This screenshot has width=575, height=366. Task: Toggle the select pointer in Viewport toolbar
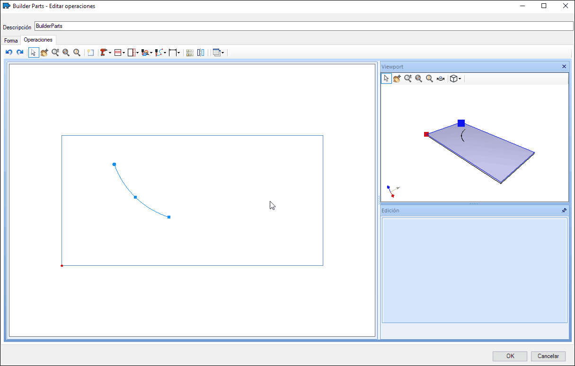[386, 79]
